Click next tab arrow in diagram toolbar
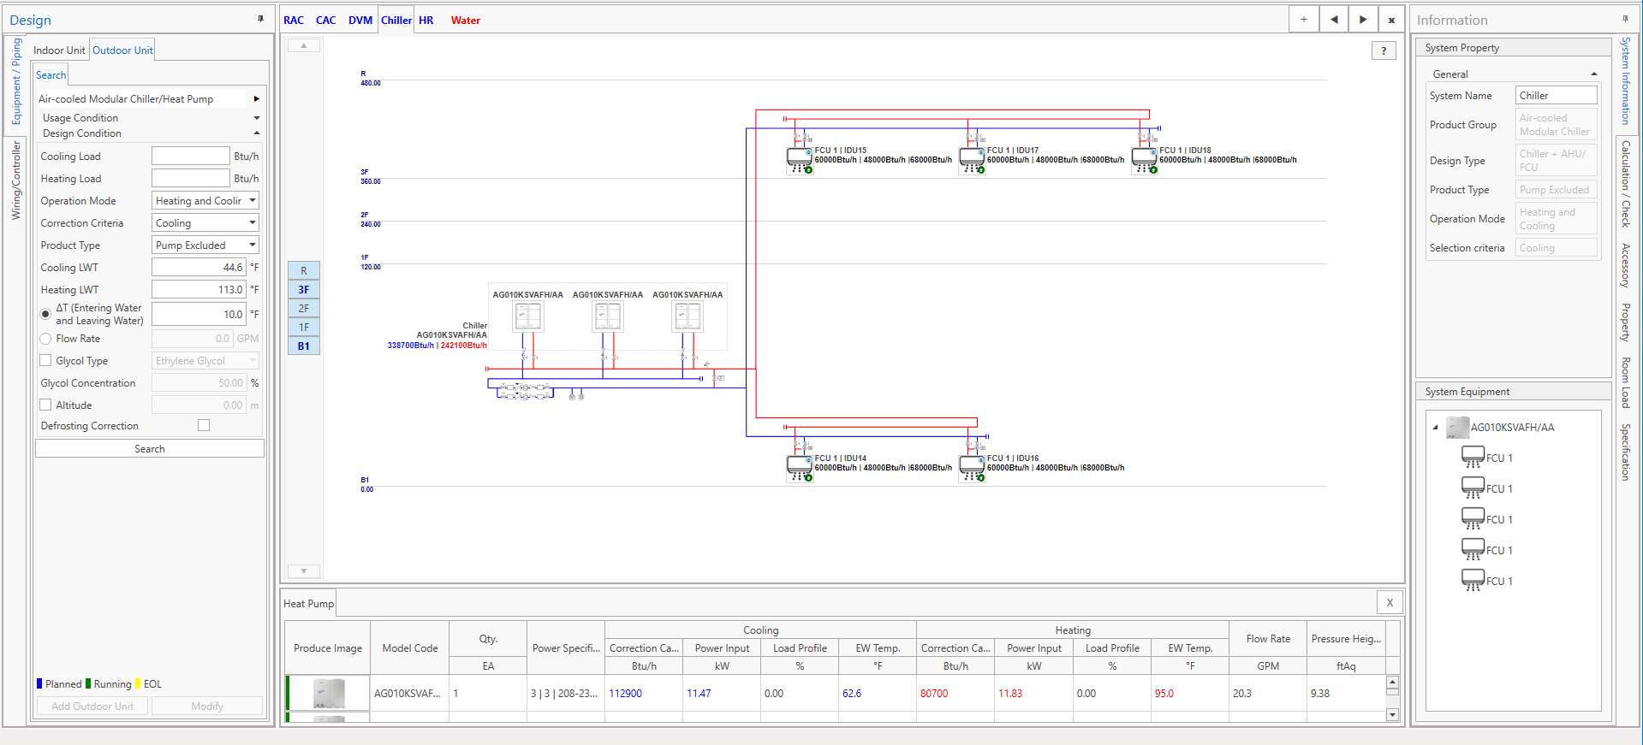The height and width of the screenshot is (745, 1643). 1363,20
